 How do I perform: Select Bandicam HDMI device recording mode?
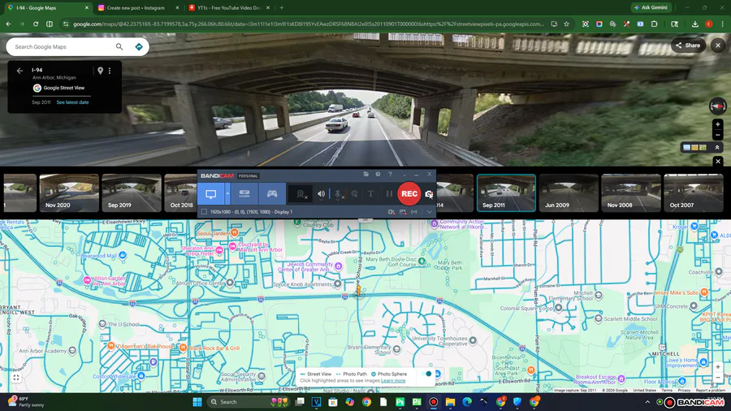tap(244, 194)
